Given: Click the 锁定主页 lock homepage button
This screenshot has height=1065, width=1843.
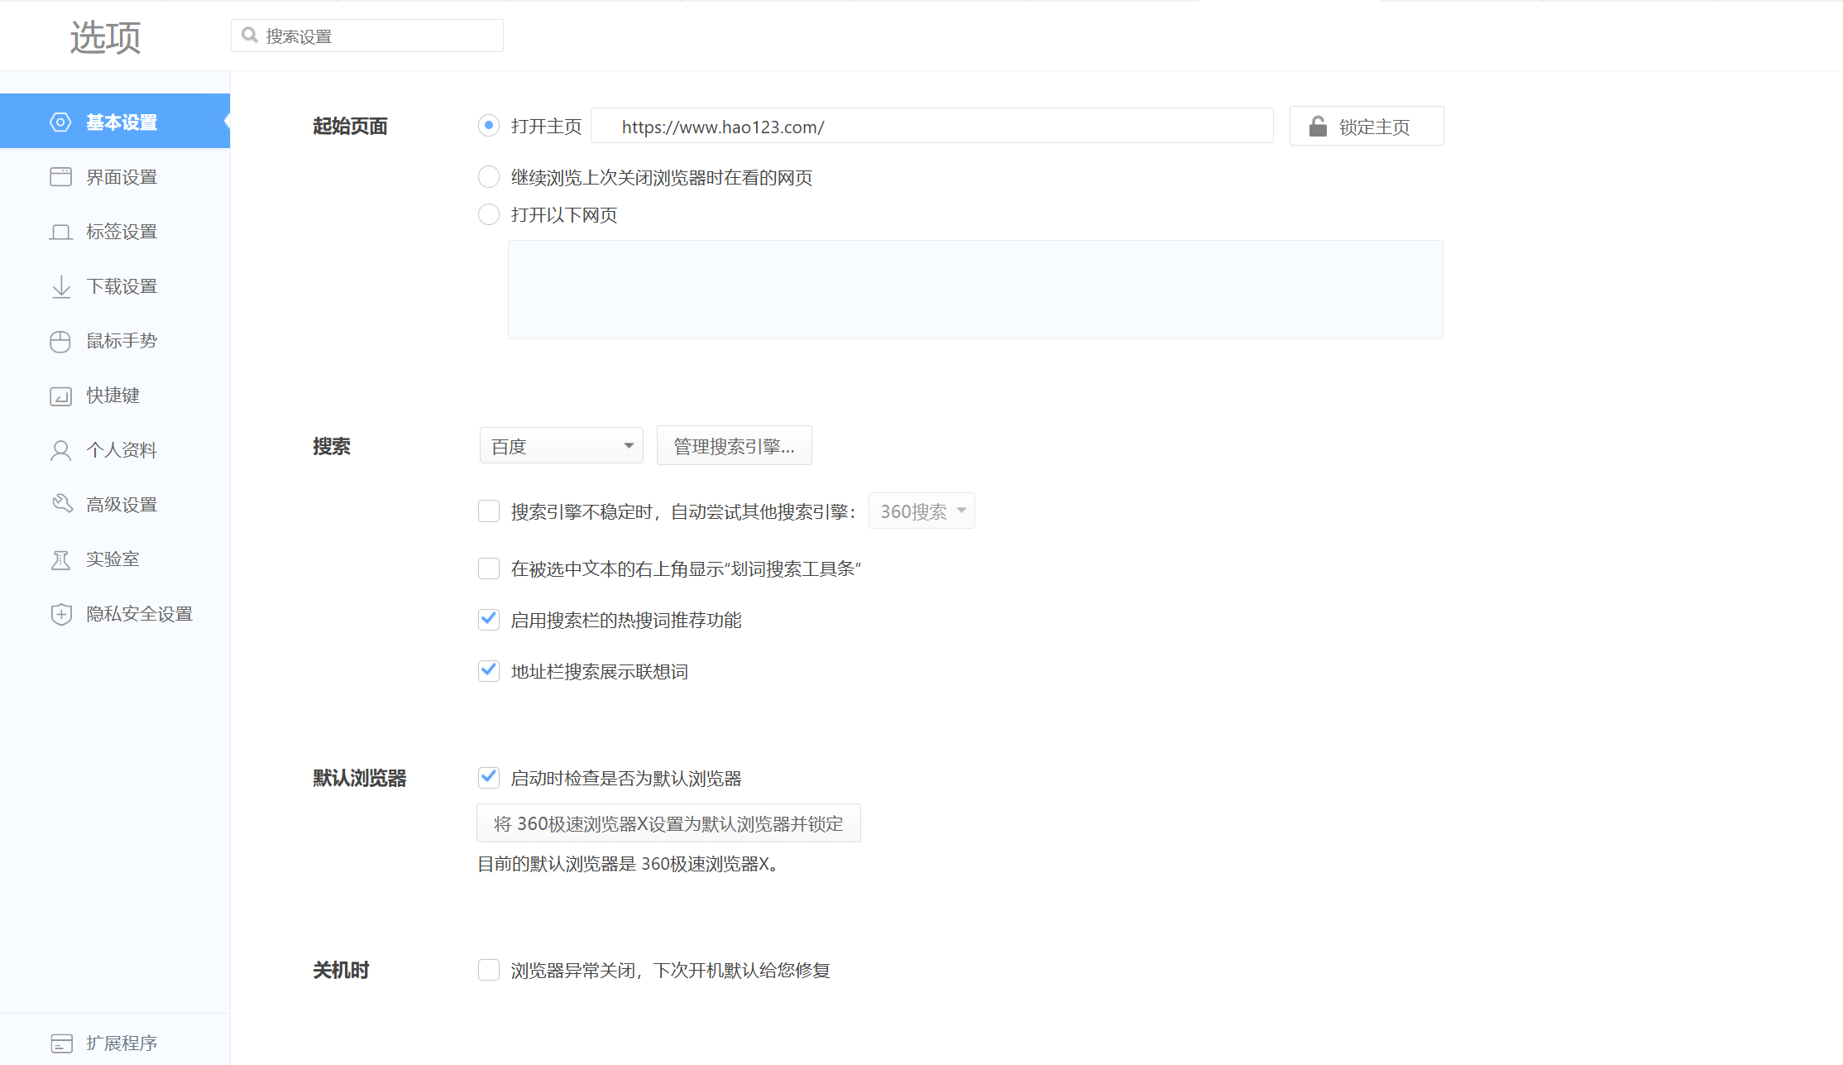Looking at the screenshot, I should [x=1366, y=127].
